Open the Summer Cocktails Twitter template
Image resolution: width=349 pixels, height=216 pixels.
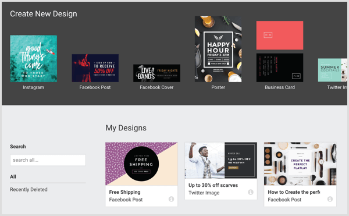(333, 70)
